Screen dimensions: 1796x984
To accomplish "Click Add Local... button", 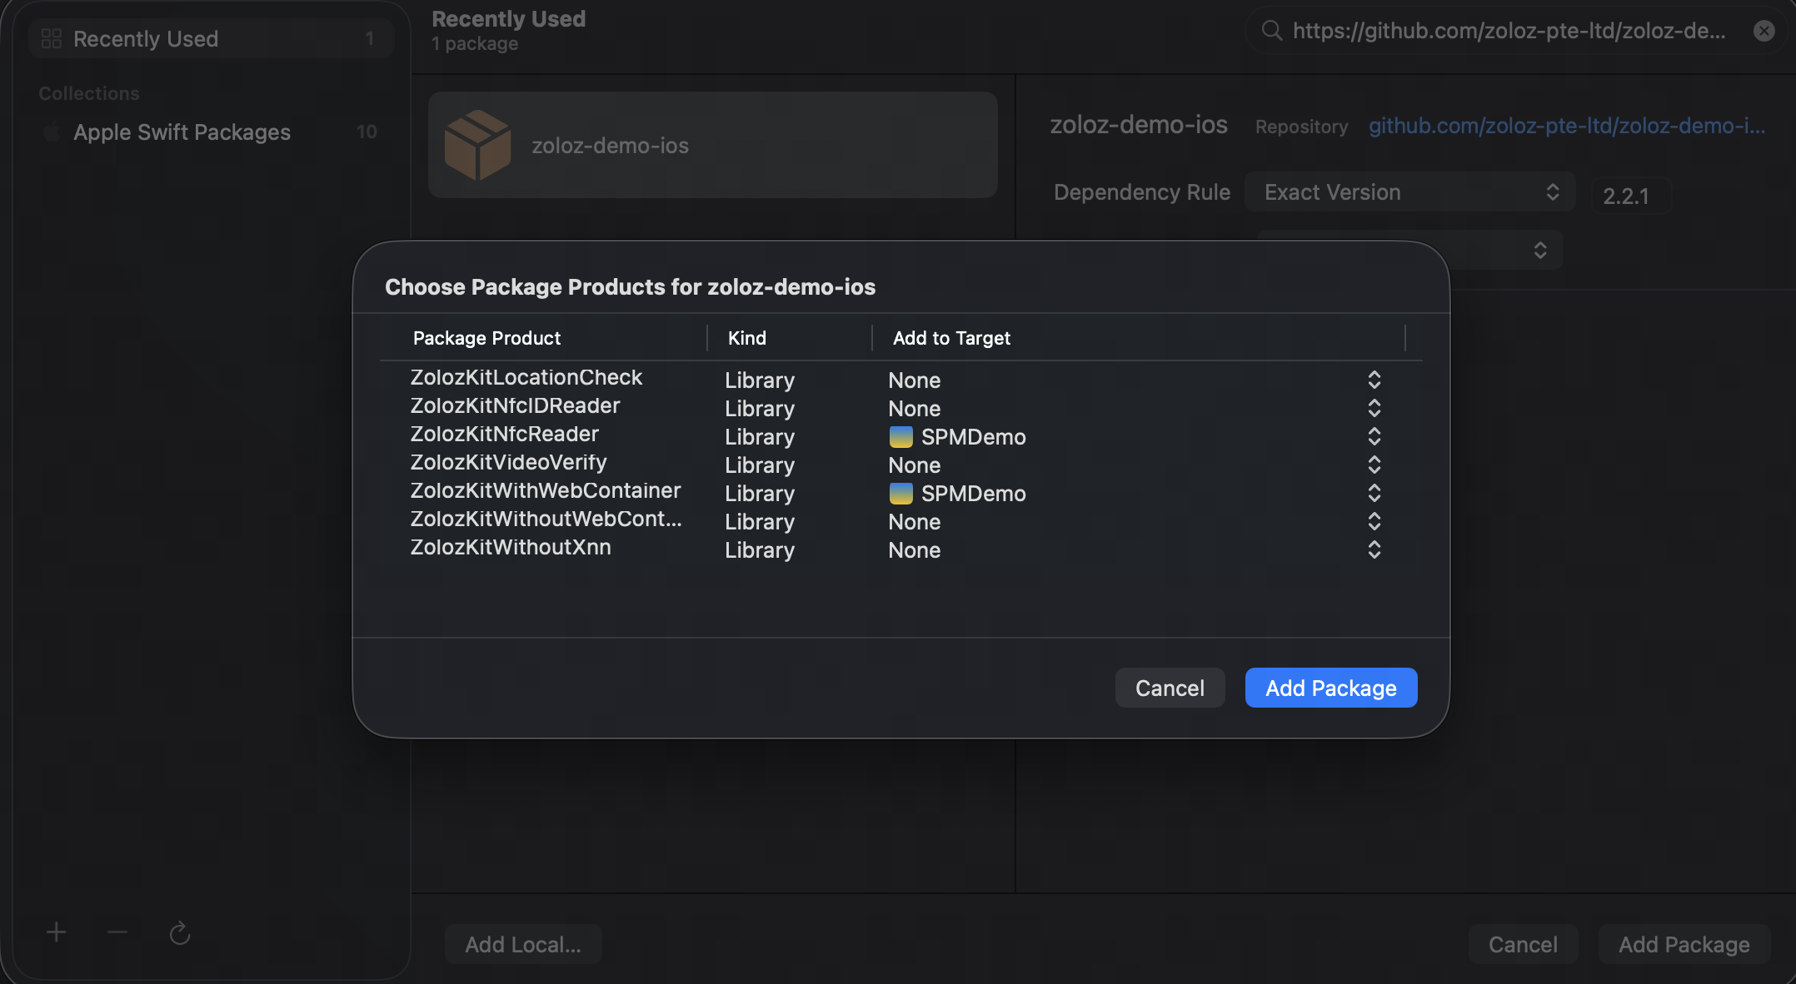I will 523,944.
